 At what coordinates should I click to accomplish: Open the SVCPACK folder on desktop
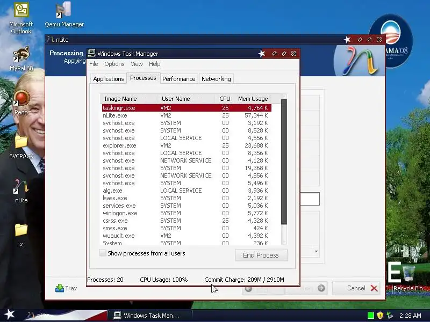pos(21,147)
